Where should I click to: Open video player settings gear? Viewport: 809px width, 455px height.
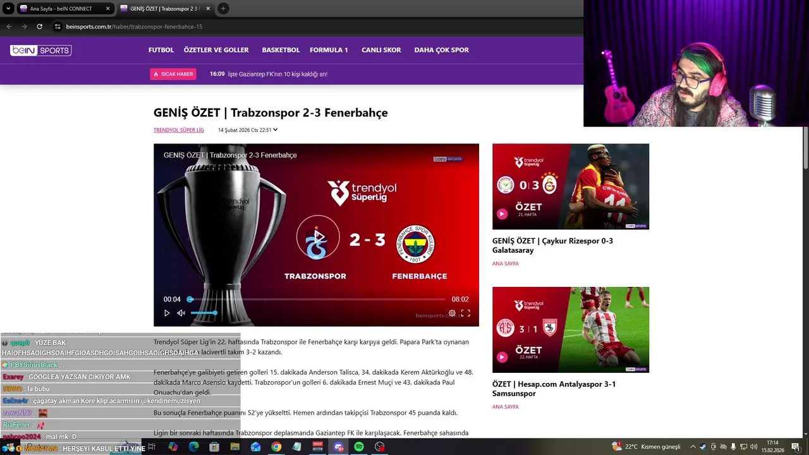point(452,313)
